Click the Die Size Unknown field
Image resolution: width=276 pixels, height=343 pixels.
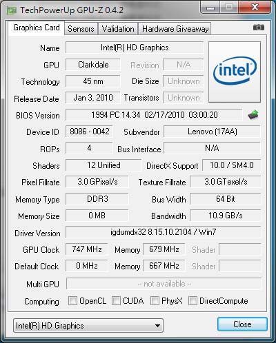[184, 81]
